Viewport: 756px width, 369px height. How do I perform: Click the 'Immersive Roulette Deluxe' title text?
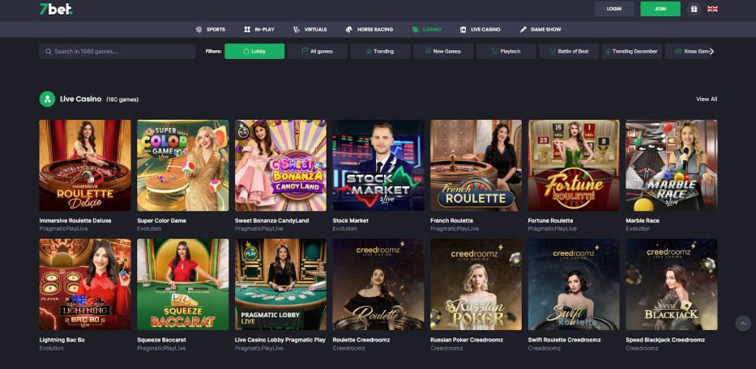[x=75, y=221]
